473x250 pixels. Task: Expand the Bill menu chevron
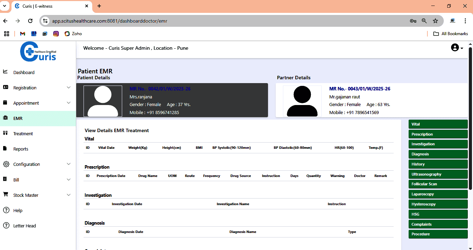coord(69,180)
